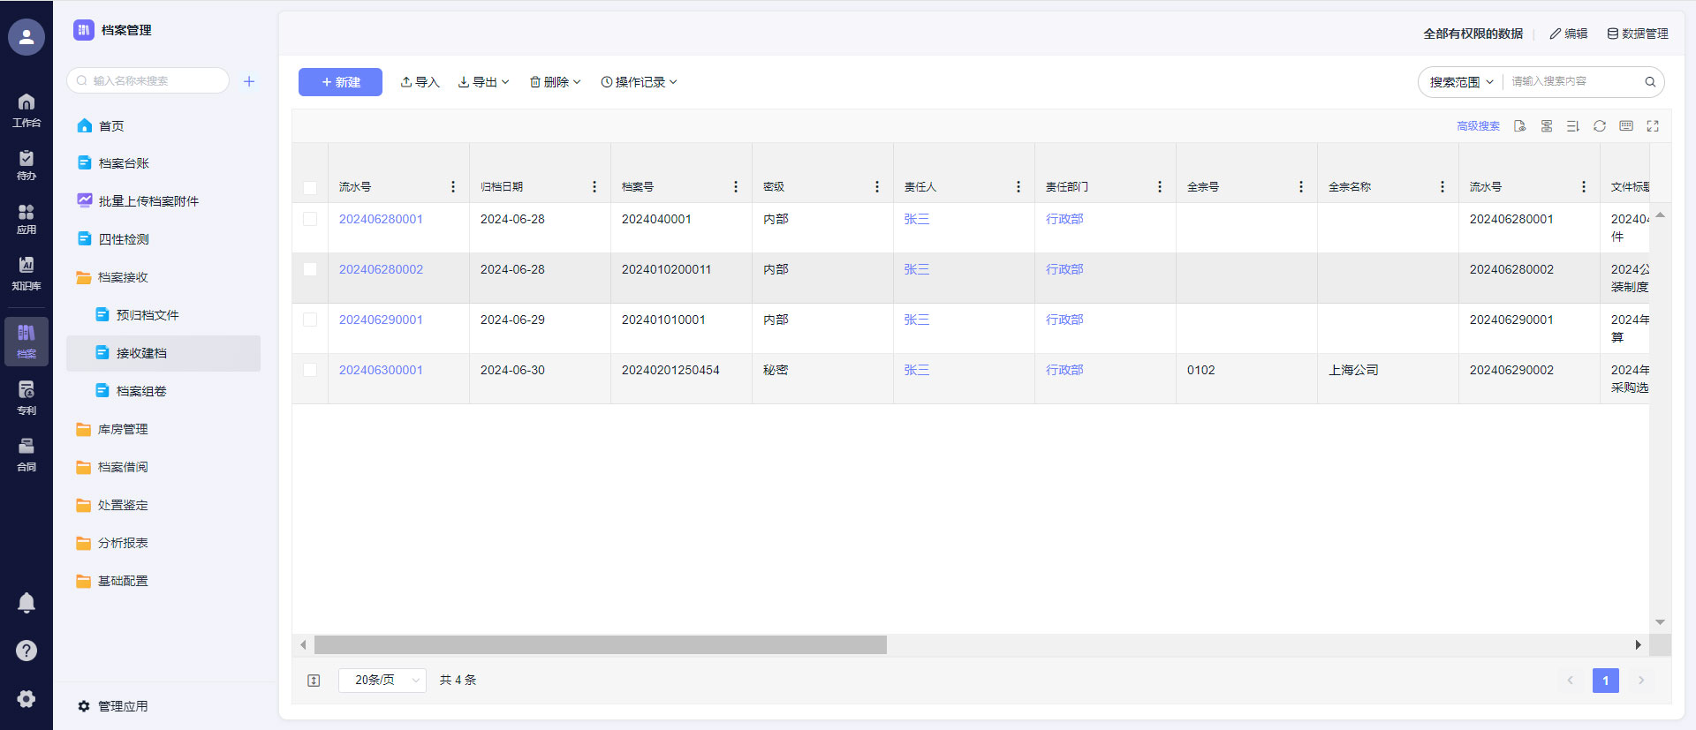Viewport: 1696px width, 730px height.
Task: Click the 新建 button
Action: (340, 82)
